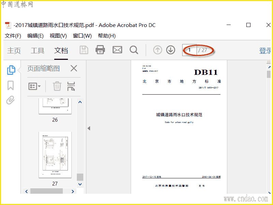This screenshot has height=205, width=273.
Task: Click the Save floppy disk icon
Action: pyautogui.click(x=84, y=50)
